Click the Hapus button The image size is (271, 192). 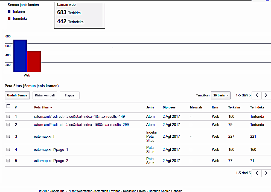(x=70, y=95)
